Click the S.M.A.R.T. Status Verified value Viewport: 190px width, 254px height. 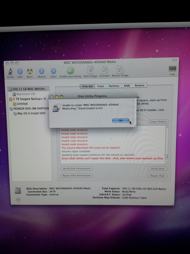[127, 195]
